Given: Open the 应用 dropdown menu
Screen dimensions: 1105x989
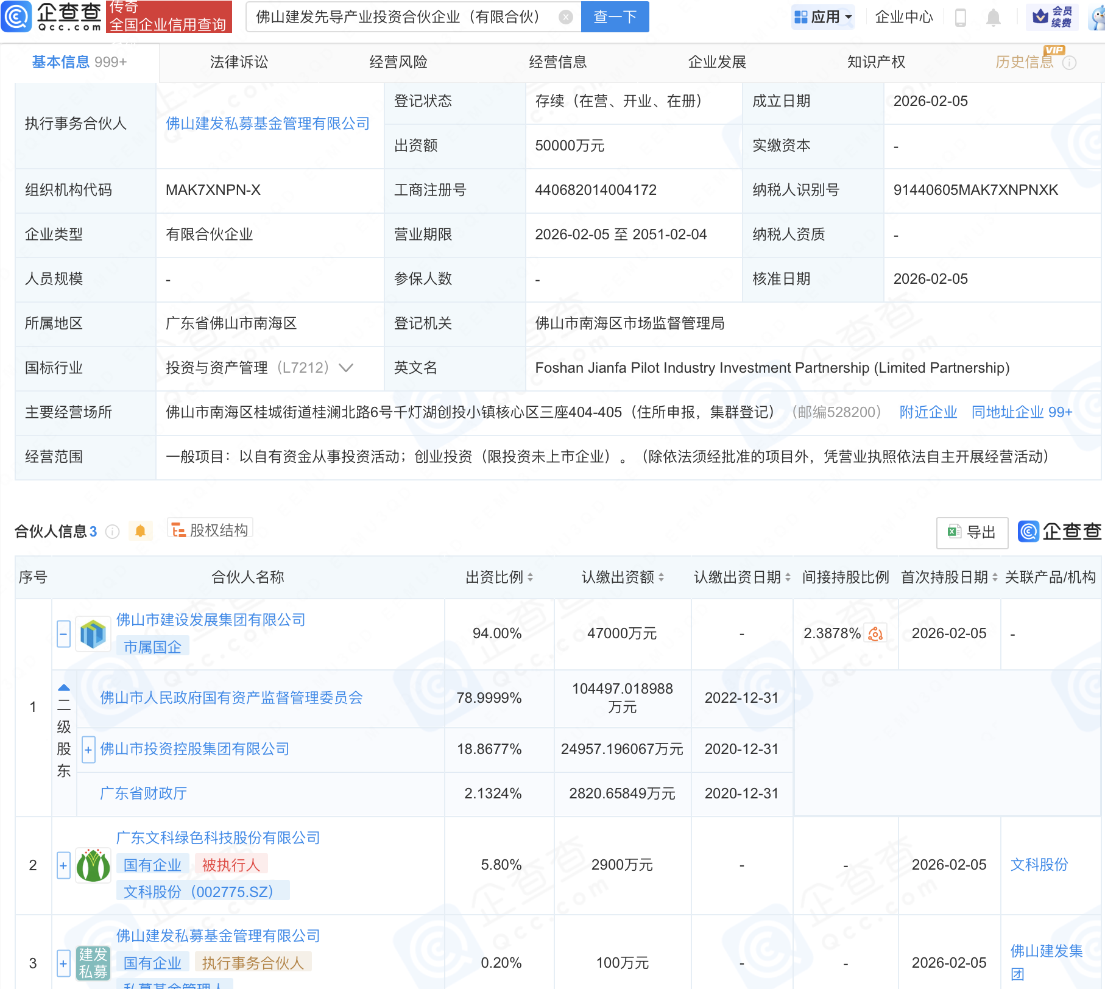Looking at the screenshot, I should pyautogui.click(x=823, y=17).
